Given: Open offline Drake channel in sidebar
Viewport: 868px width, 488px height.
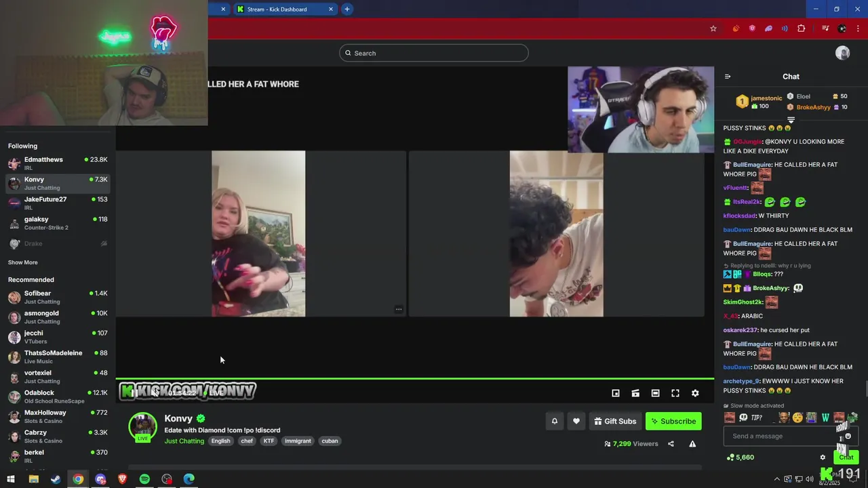Looking at the screenshot, I should [x=58, y=243].
